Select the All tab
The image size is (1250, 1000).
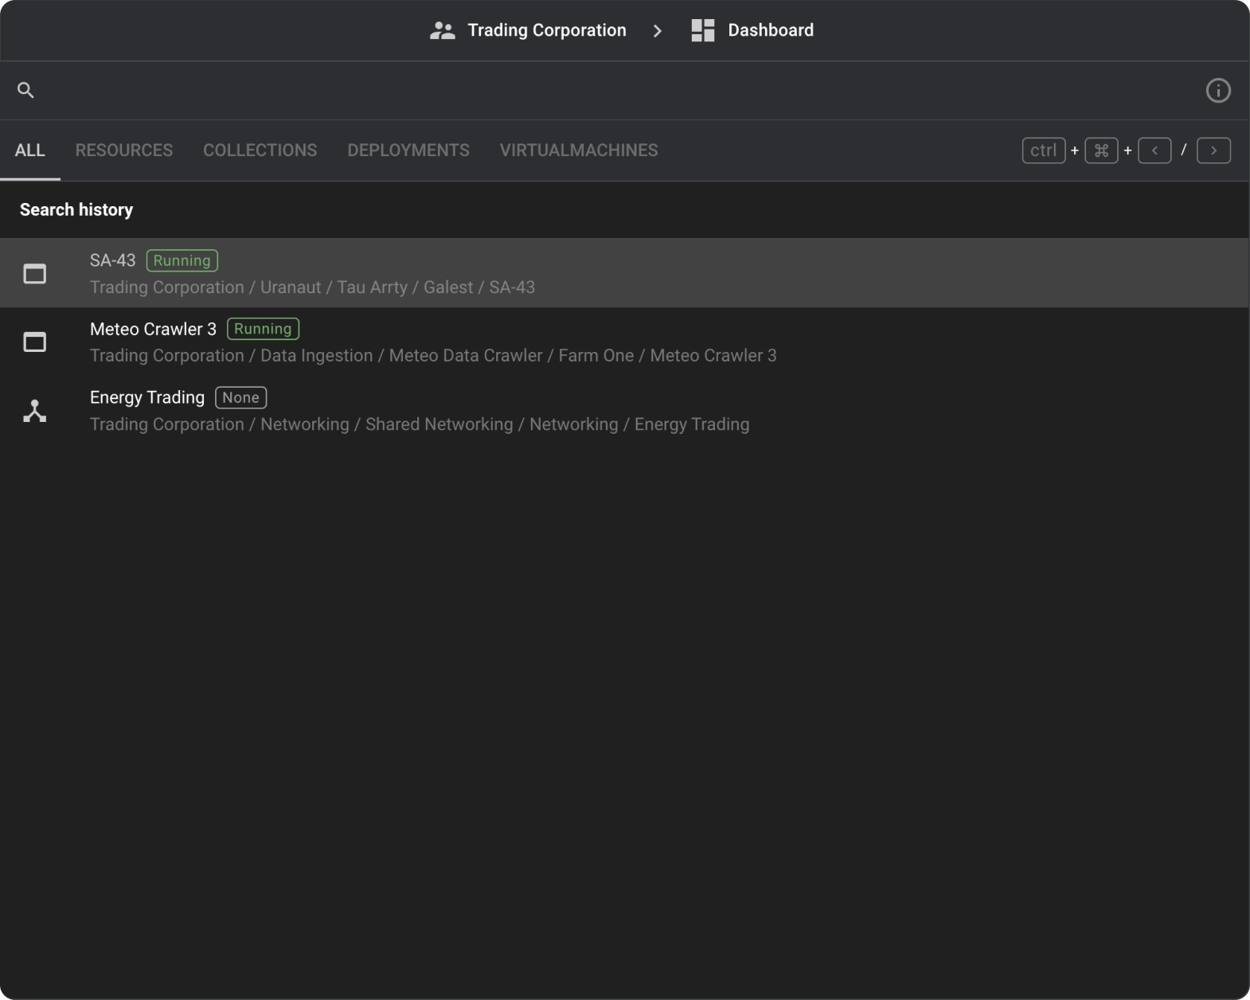[x=29, y=150]
